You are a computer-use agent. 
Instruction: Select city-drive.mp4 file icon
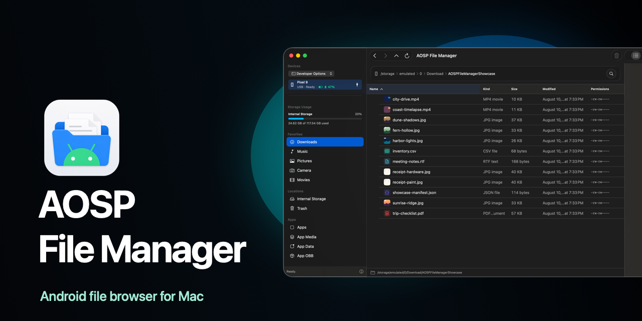click(387, 99)
